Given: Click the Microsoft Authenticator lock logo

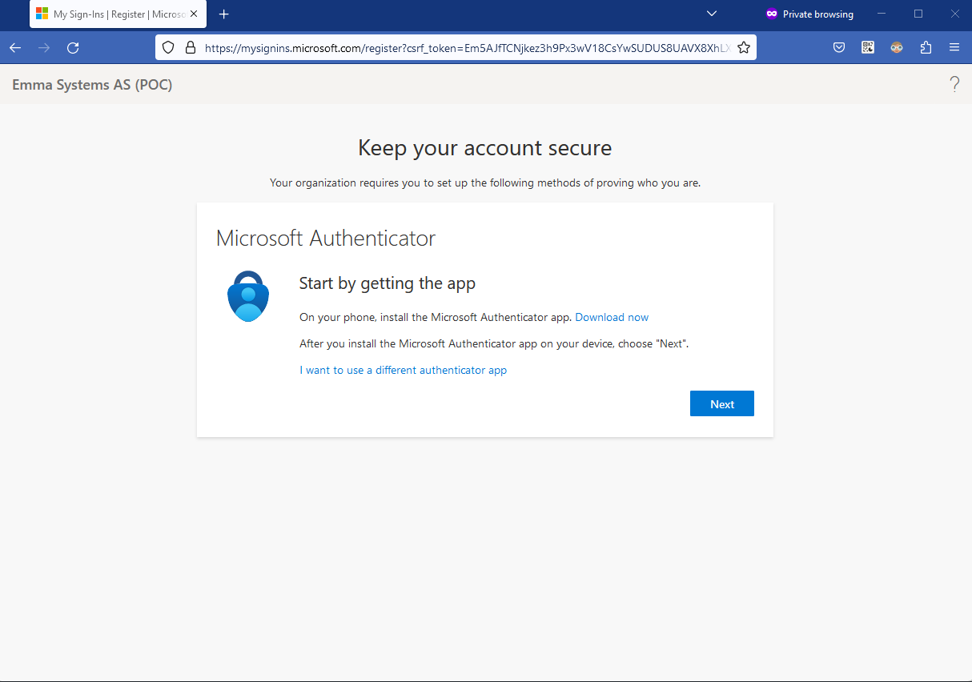Looking at the screenshot, I should click(x=248, y=295).
